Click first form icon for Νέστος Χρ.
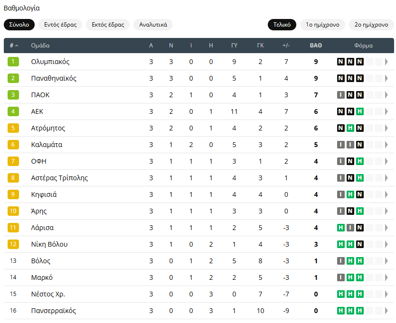This screenshot has height=323, width=396. (341, 294)
